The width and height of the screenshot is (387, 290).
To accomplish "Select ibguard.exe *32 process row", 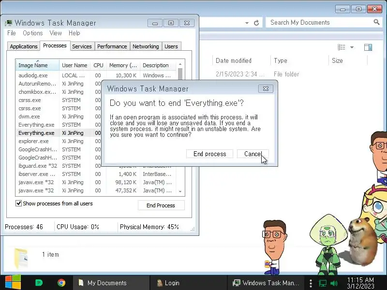I will (59, 166).
